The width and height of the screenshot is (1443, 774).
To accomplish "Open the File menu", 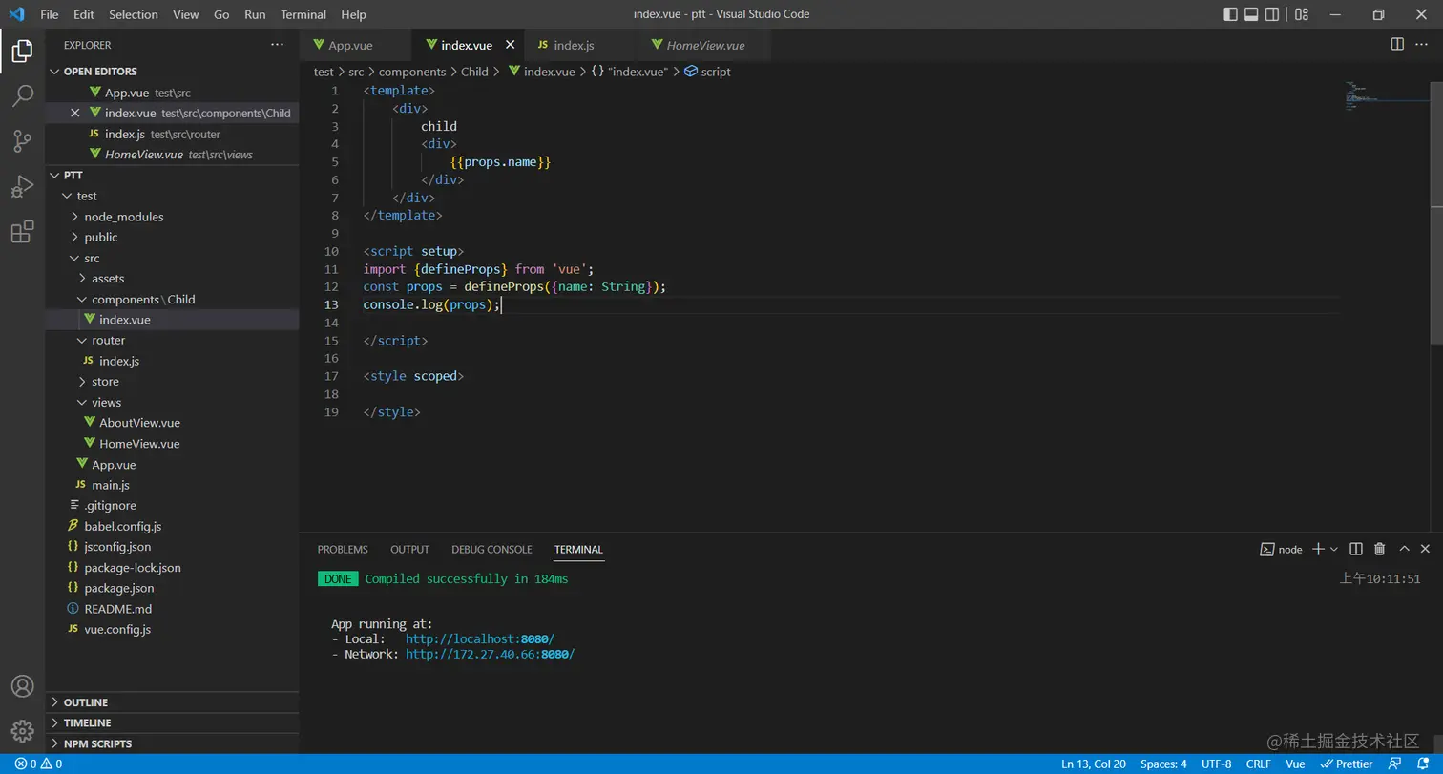I will [50, 14].
